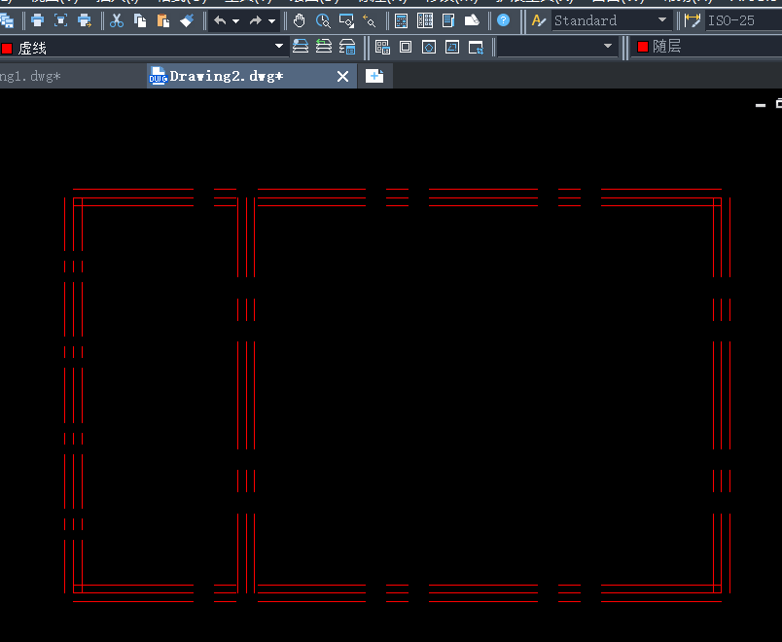Click the Copy icon
This screenshot has width=782, height=642.
(x=140, y=20)
